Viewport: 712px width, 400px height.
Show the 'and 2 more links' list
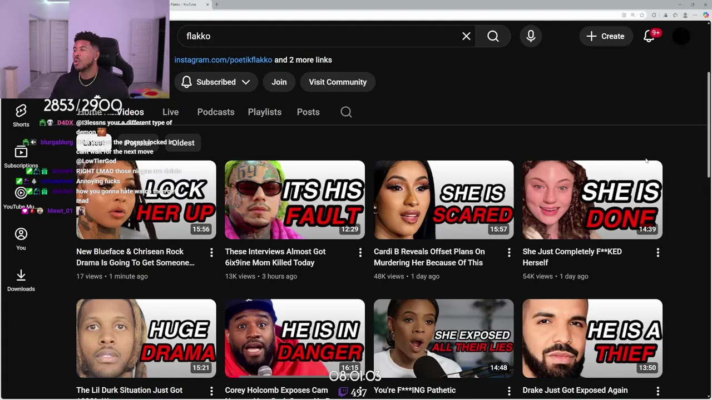pos(303,60)
